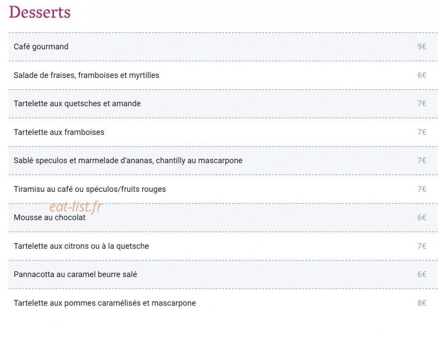Click the price of the Sablé speculos dessert
Viewport: 441px width, 339px height.
pos(421,161)
